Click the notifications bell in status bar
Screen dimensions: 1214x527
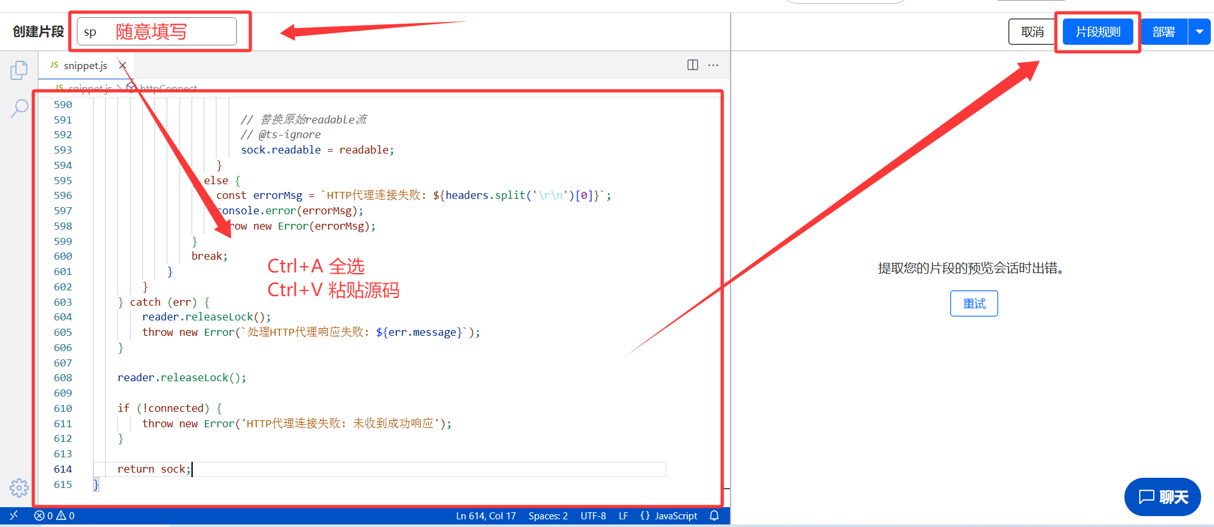point(715,515)
